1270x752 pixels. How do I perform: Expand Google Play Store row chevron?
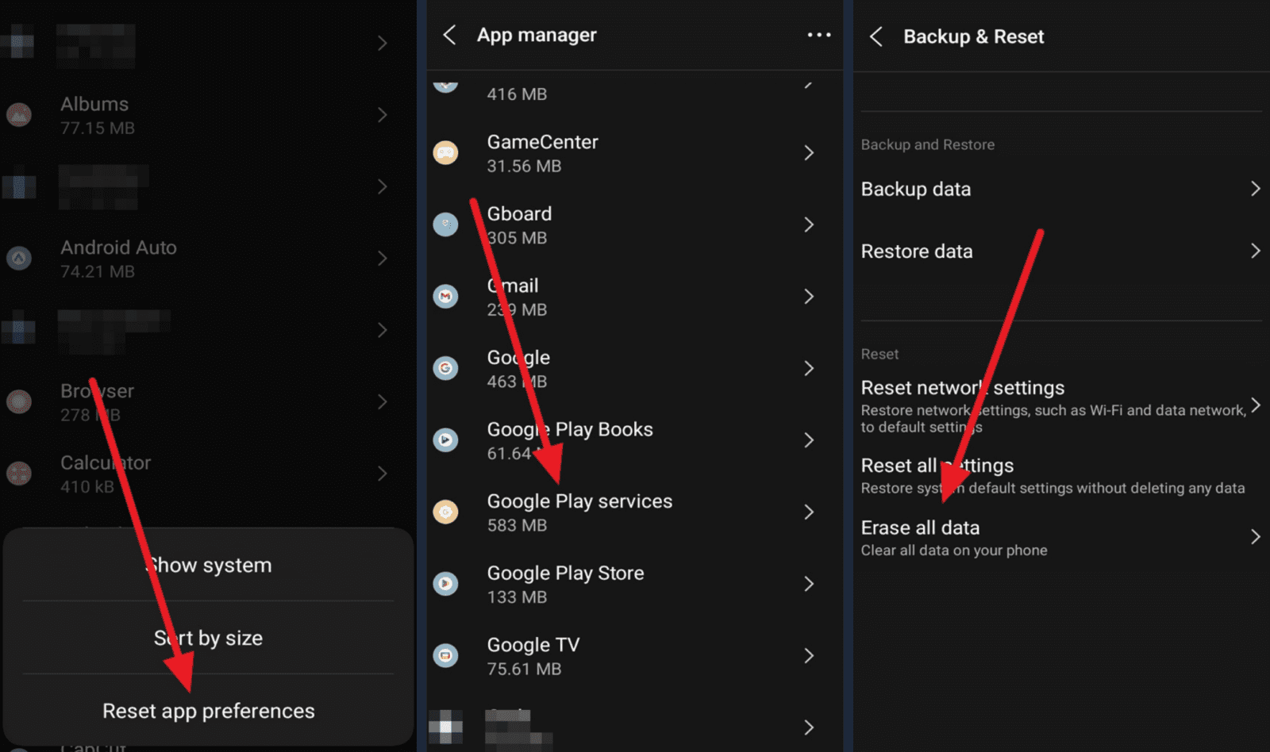pyautogui.click(x=809, y=584)
